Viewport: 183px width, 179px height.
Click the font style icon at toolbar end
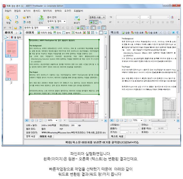point(172,17)
